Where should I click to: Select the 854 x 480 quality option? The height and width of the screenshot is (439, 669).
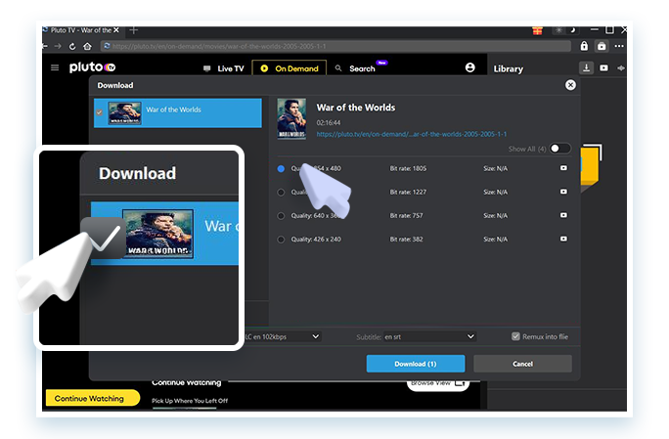[x=281, y=168]
